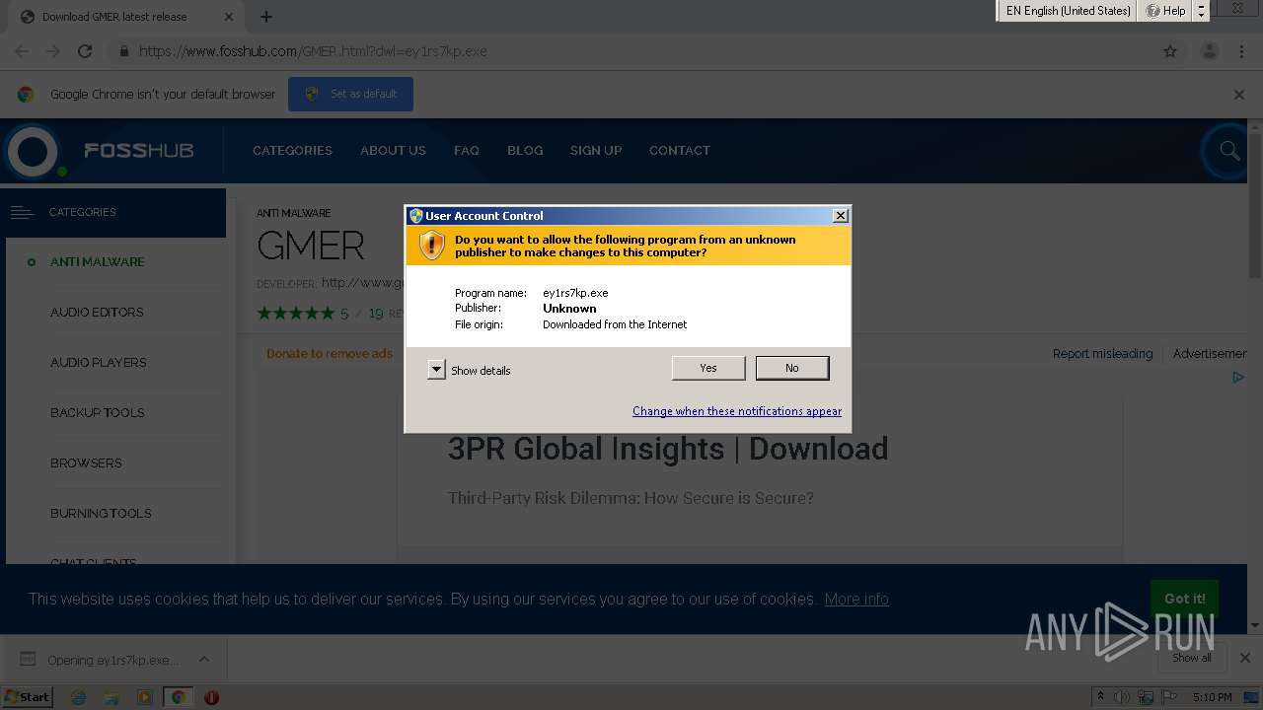Click the Donate to remove ads link
The image size is (1263, 710).
[330, 353]
